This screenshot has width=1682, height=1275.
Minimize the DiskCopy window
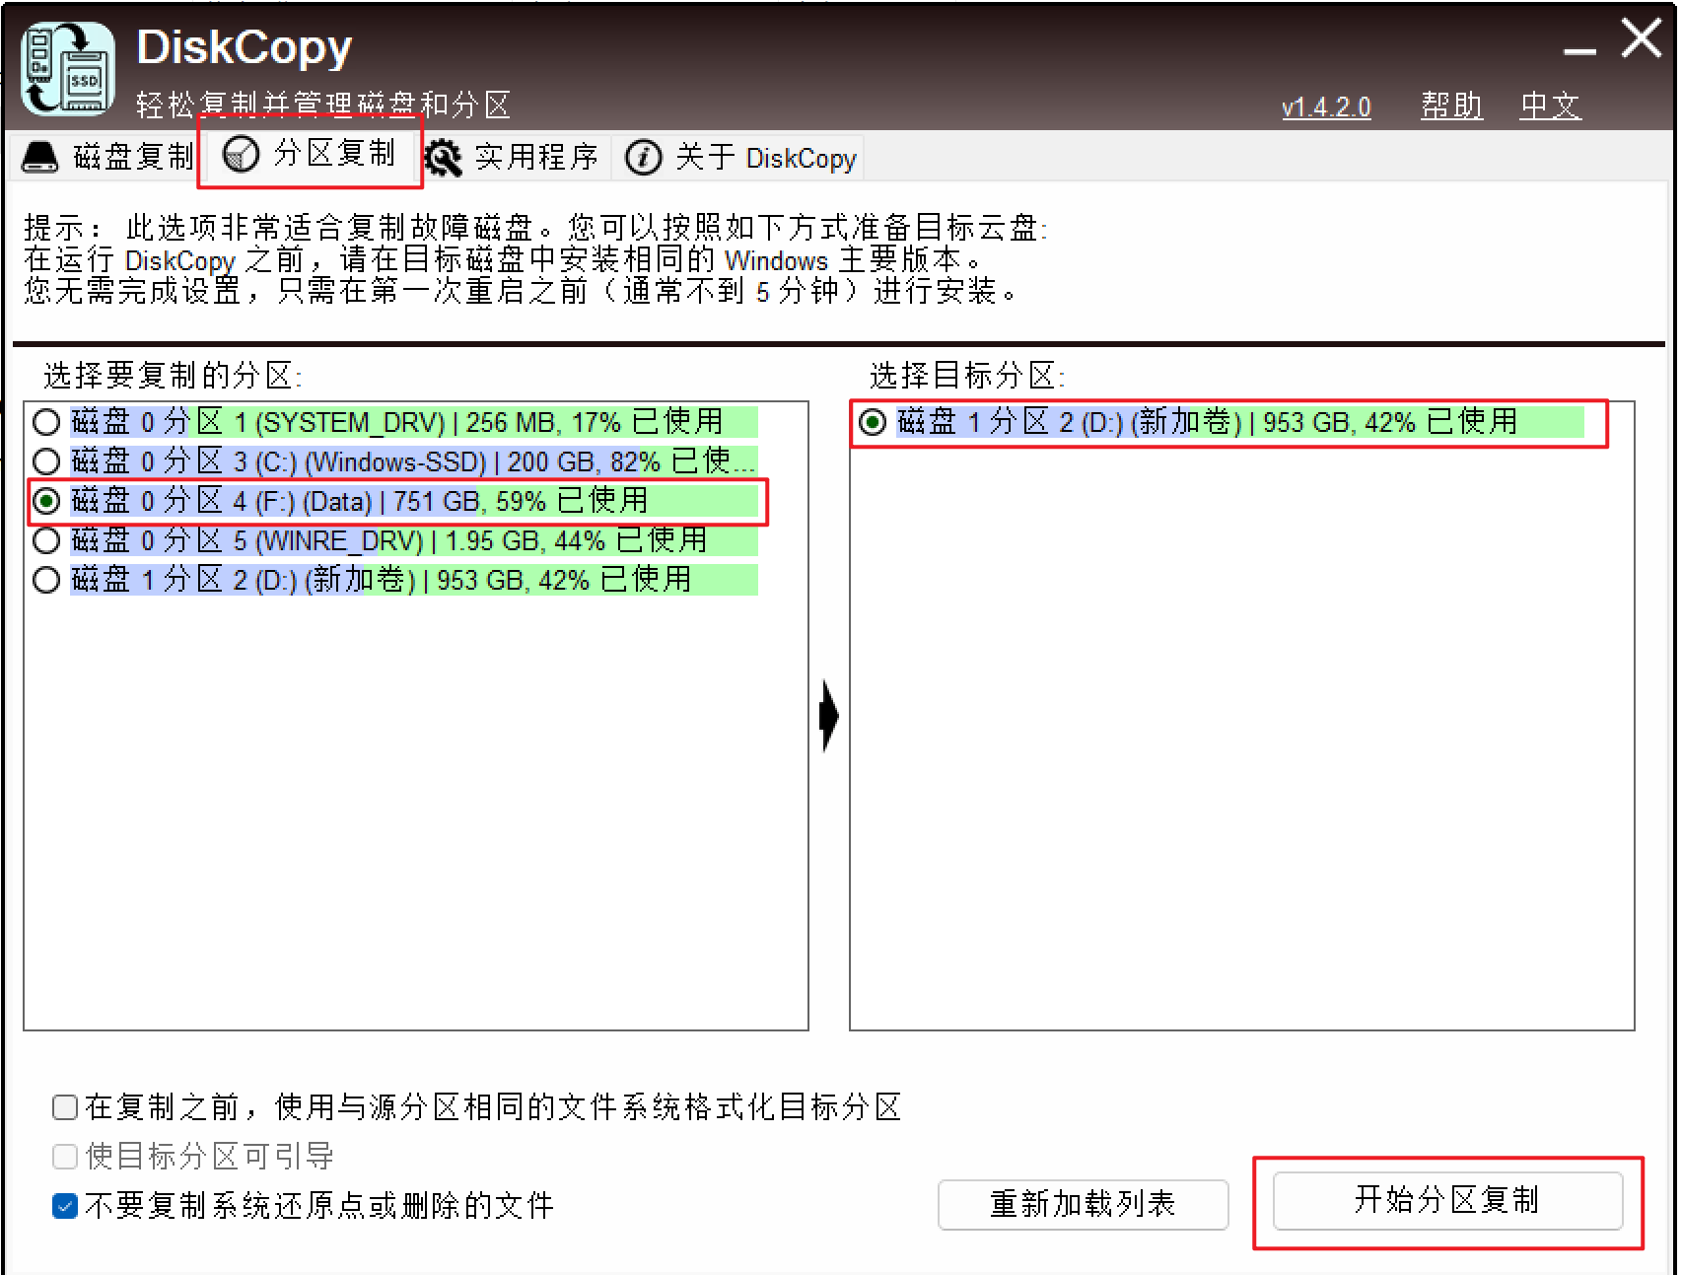[1579, 51]
